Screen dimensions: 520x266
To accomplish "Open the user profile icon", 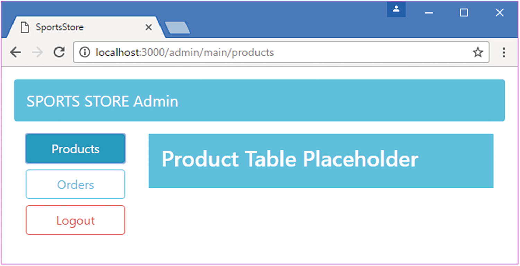I will pos(396,9).
